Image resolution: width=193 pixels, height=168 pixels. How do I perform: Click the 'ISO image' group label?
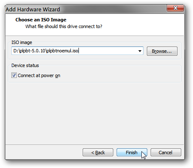click(x=22, y=42)
